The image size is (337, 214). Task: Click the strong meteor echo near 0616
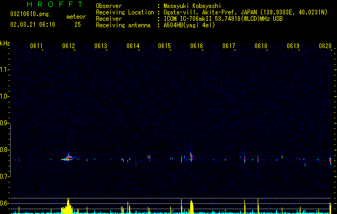191,157
